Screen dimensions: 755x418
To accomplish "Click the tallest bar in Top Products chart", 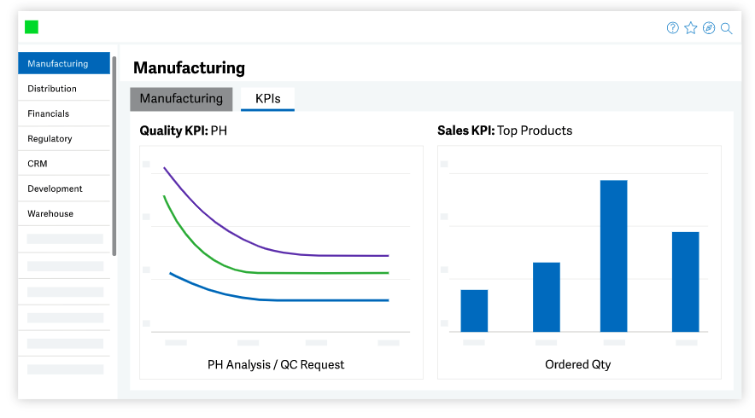I will click(613, 256).
